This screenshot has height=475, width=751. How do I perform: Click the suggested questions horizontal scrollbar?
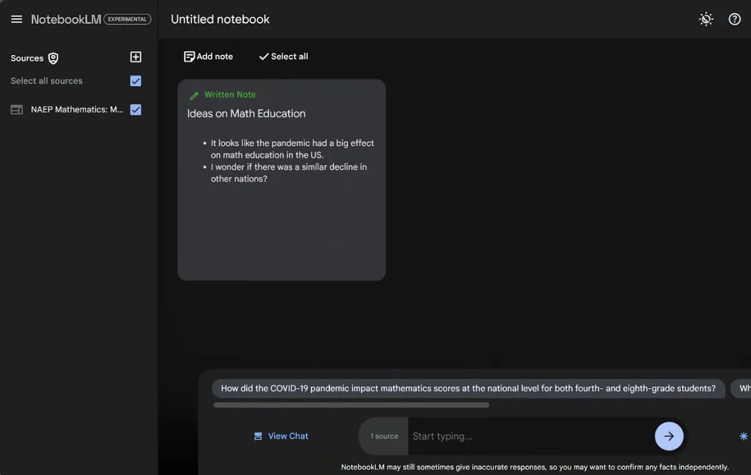tap(351, 405)
